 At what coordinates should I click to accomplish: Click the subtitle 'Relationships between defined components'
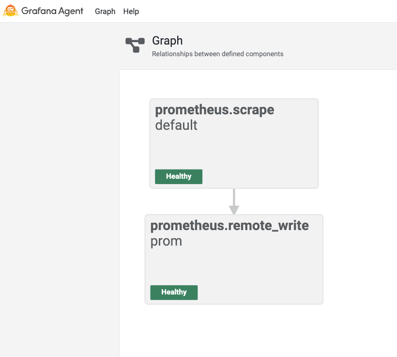(x=217, y=54)
